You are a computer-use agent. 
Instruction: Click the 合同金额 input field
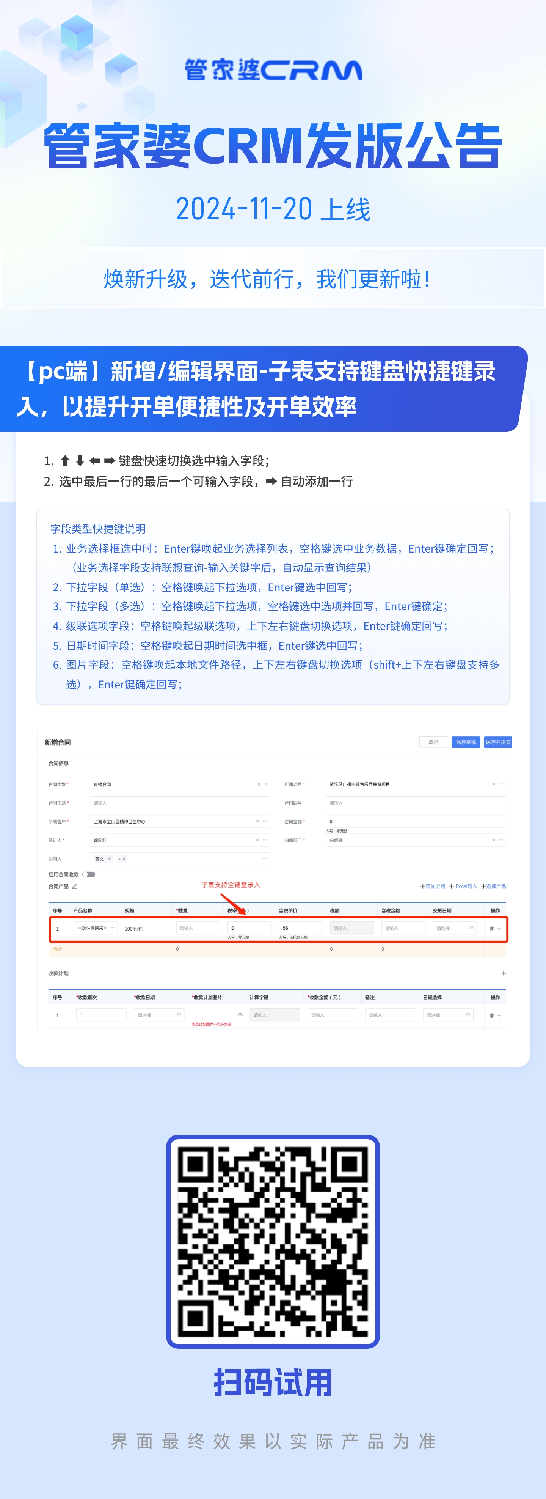click(416, 822)
